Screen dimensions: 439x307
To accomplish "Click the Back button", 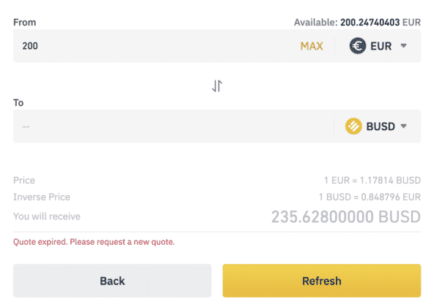I will pos(112,281).
